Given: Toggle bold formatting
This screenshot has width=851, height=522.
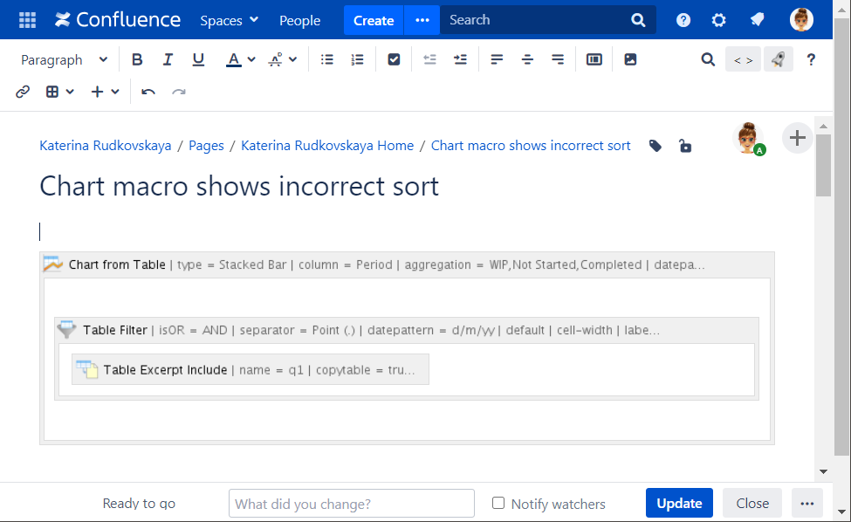Looking at the screenshot, I should [137, 59].
